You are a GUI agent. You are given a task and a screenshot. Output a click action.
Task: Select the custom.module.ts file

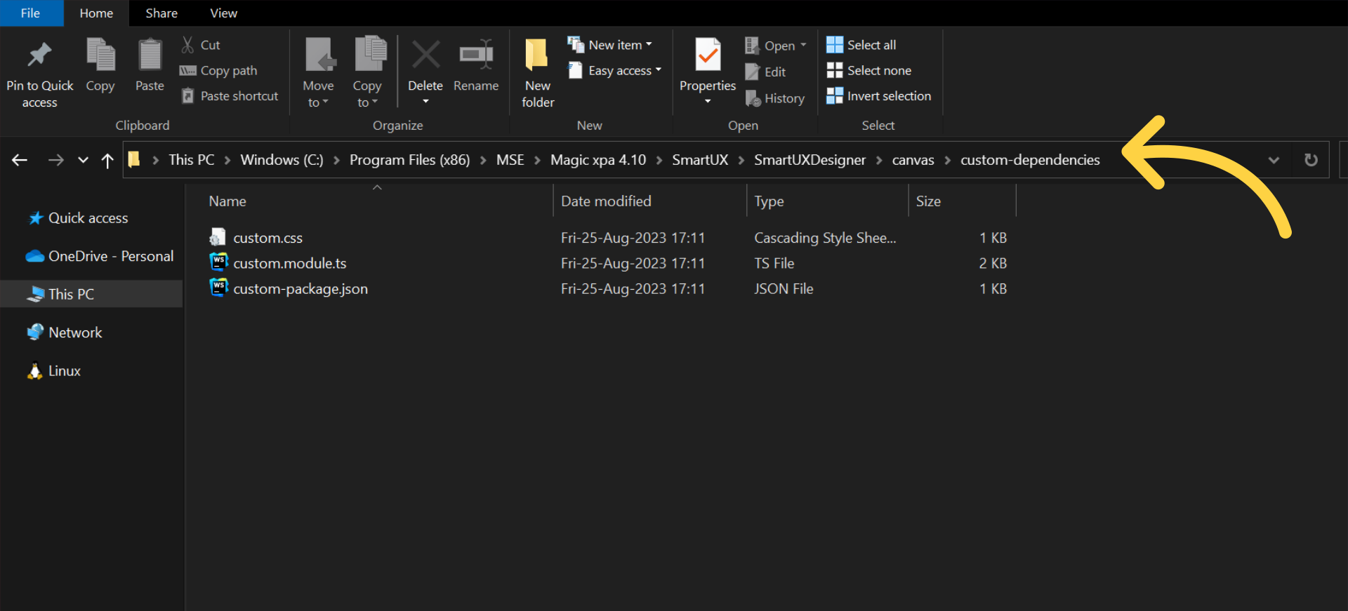289,263
